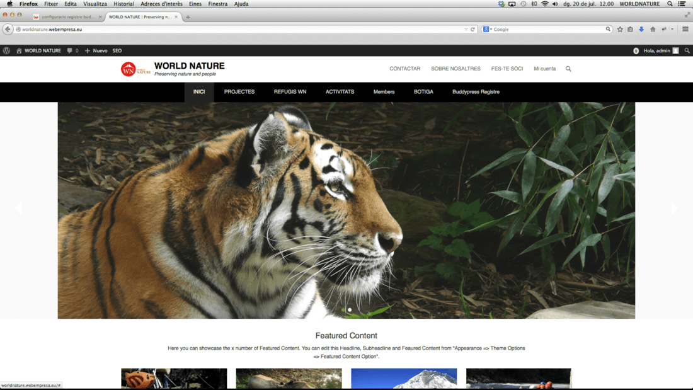The width and height of the screenshot is (693, 390).
Task: Click the volume icon in menu bar
Action: point(555,4)
